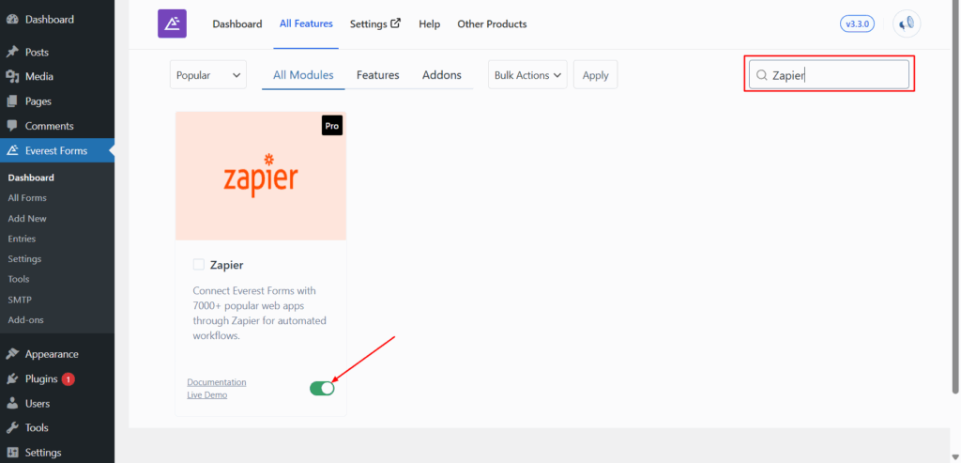961x463 pixels.
Task: Open the Settings external link in top nav
Action: point(375,23)
